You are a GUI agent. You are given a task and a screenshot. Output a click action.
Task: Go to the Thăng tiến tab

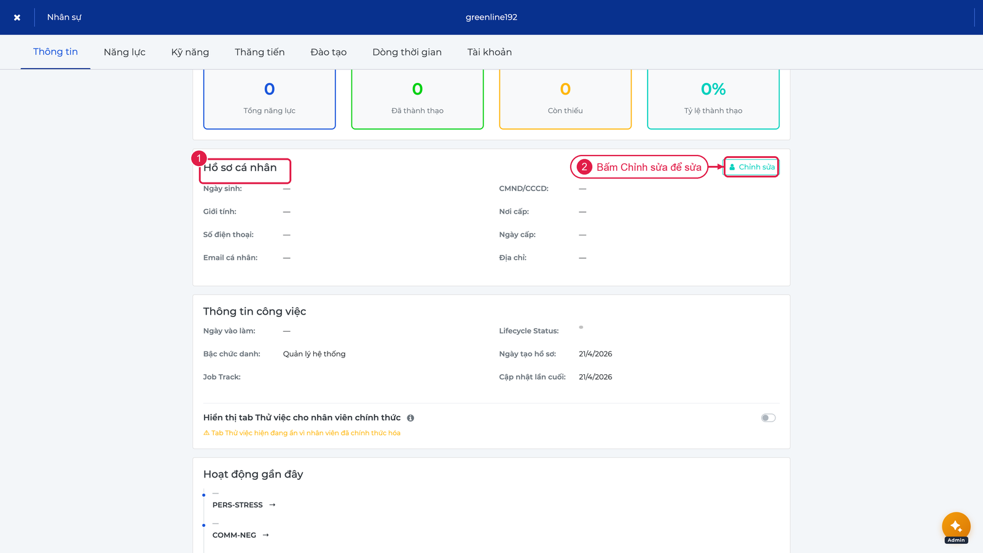(x=260, y=52)
